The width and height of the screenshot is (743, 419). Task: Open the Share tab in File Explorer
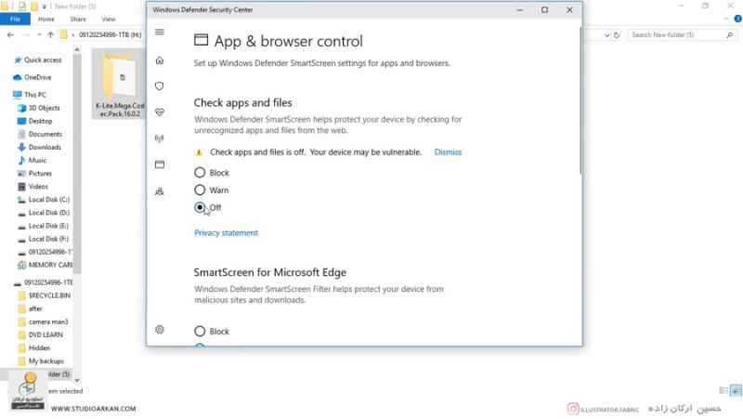(x=78, y=19)
